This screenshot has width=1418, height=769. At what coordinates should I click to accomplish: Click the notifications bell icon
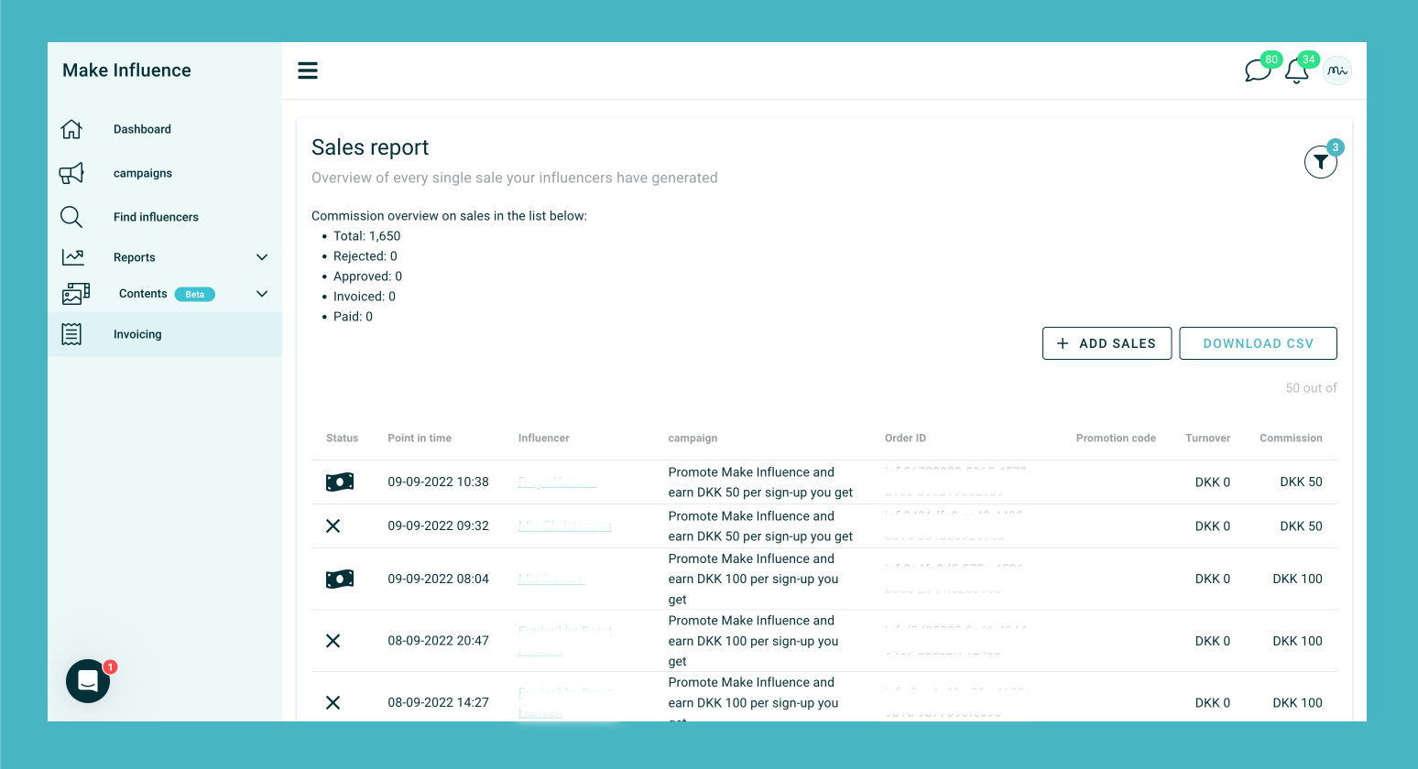coord(1296,71)
